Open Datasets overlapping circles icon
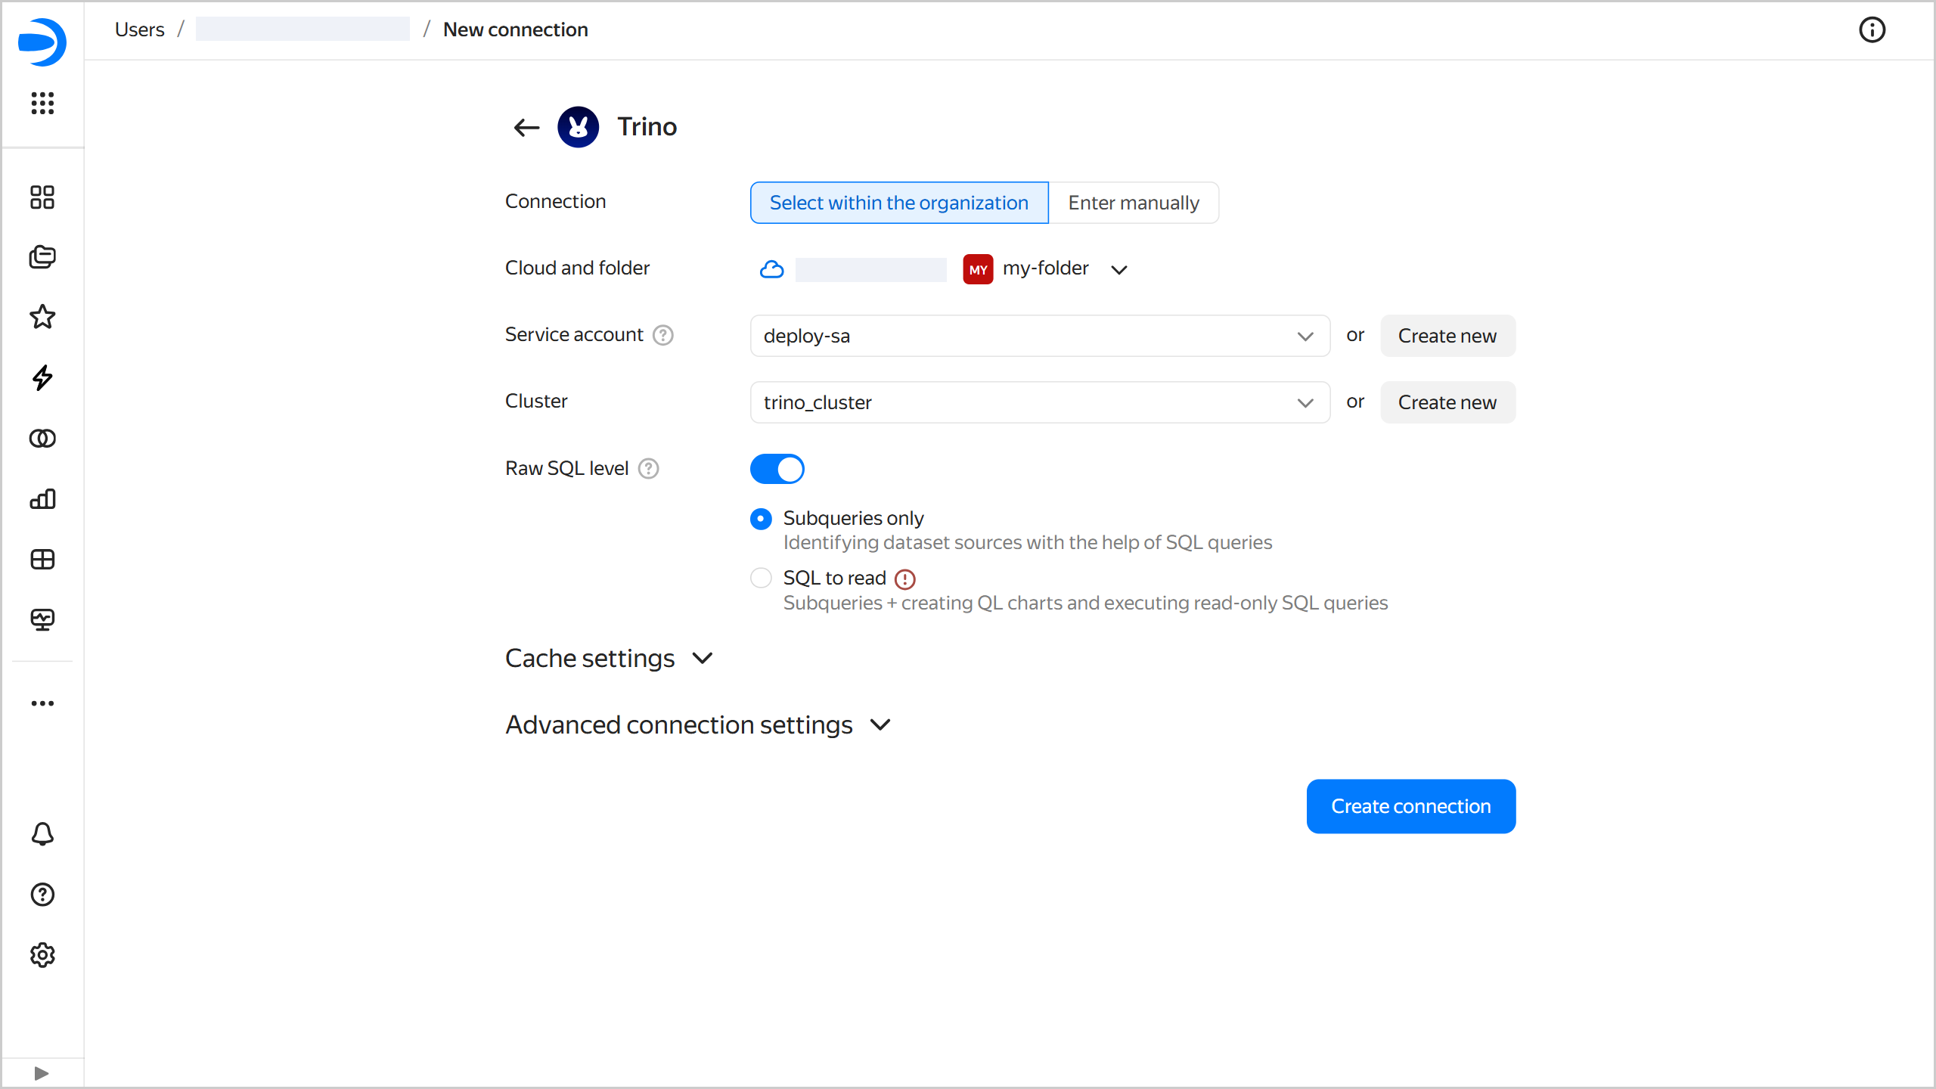 point(42,439)
